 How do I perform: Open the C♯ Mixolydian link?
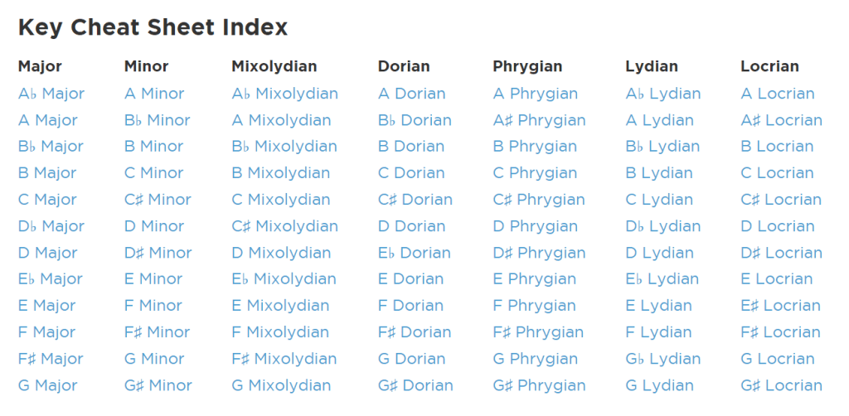click(x=284, y=226)
